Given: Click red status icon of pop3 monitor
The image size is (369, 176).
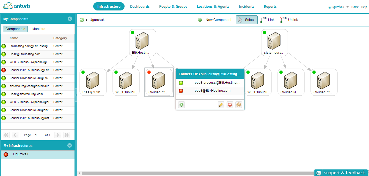Looking at the screenshot, I should tap(181, 91).
